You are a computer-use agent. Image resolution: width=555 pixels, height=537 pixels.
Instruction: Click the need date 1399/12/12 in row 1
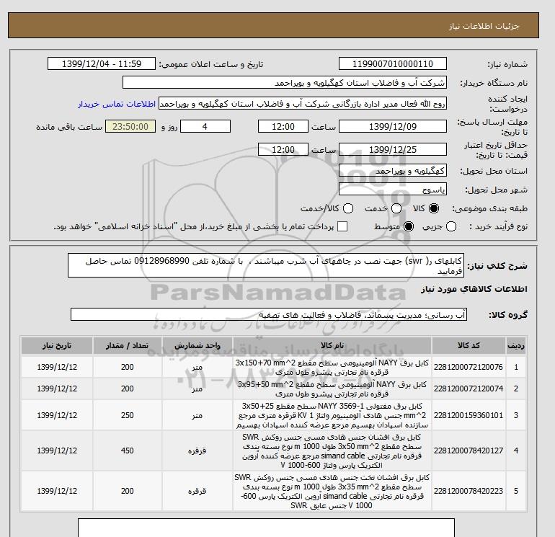point(57,367)
